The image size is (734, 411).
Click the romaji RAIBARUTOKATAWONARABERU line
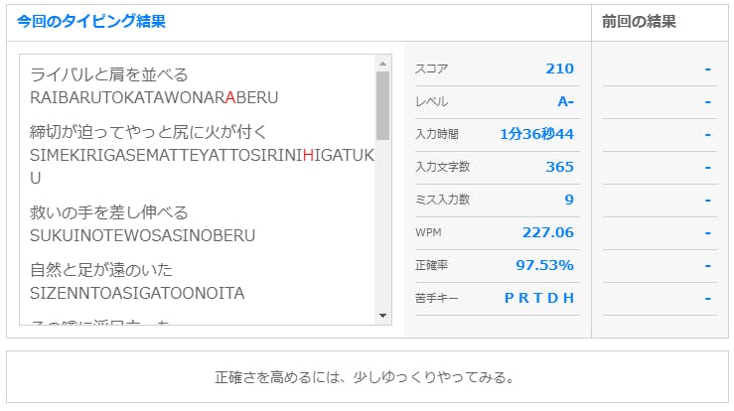pos(154,97)
